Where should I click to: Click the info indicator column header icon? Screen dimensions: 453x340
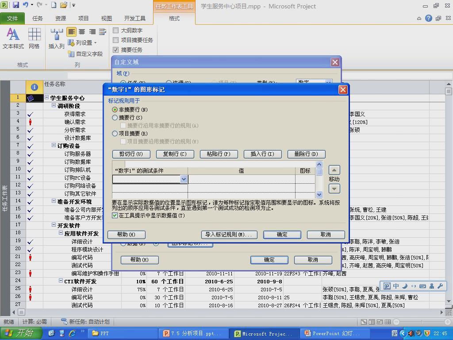[34, 87]
